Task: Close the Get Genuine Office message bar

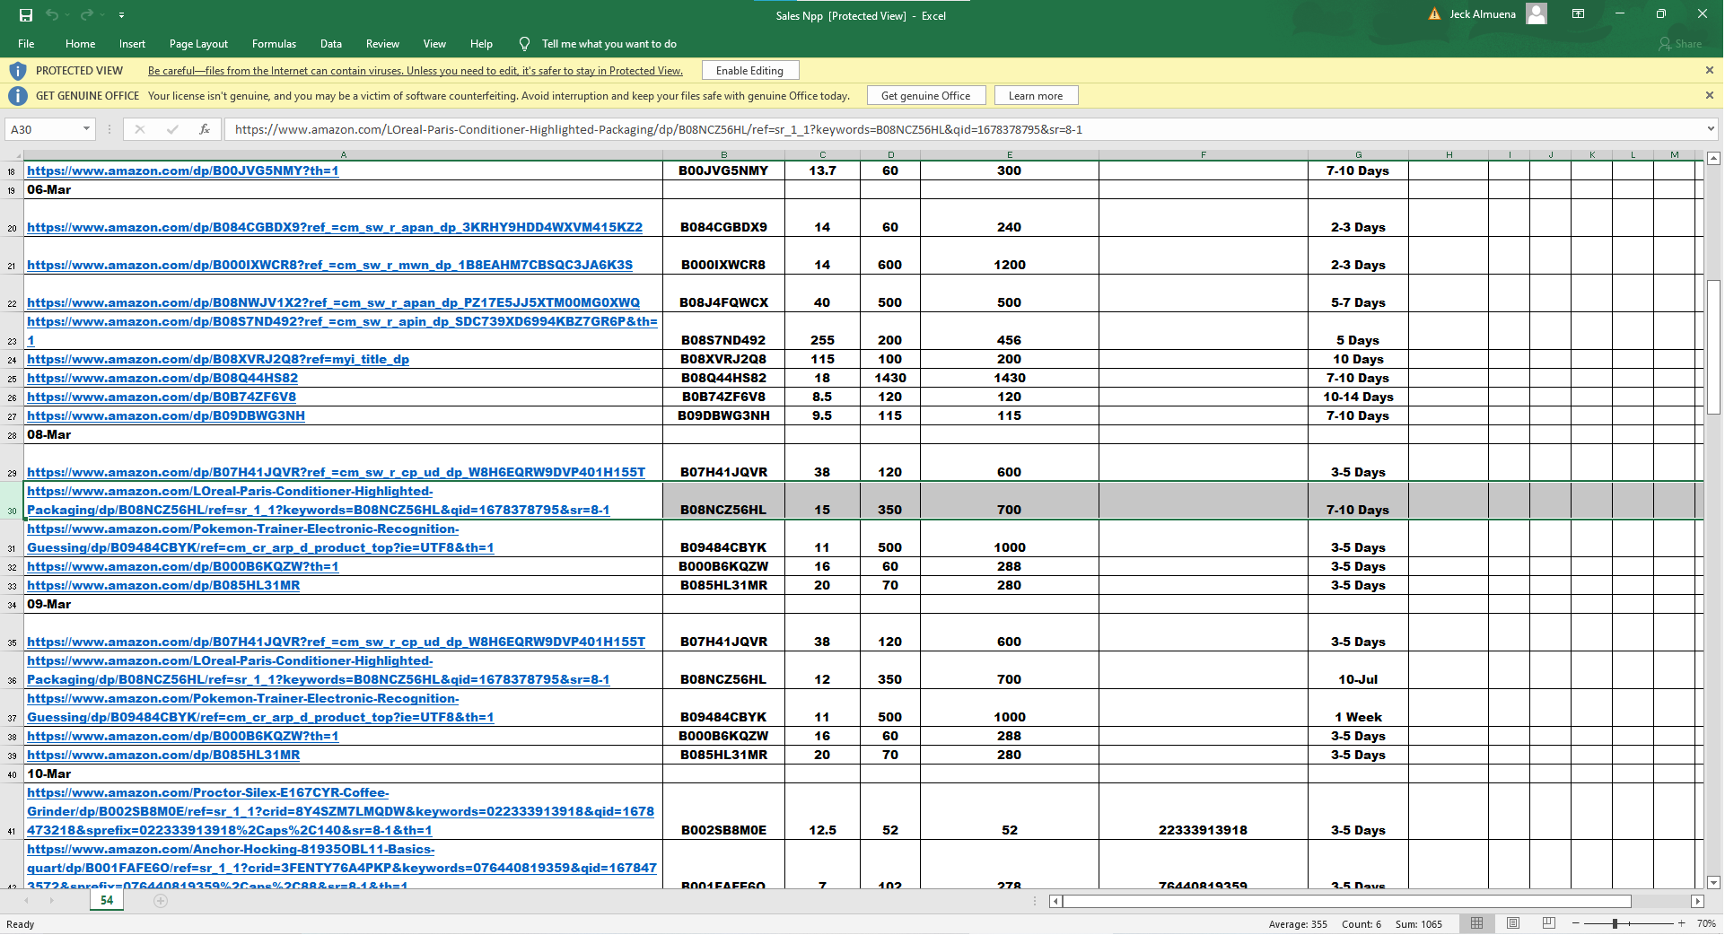Action: (1709, 95)
